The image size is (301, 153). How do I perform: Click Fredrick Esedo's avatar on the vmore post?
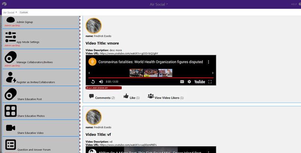[93, 26]
